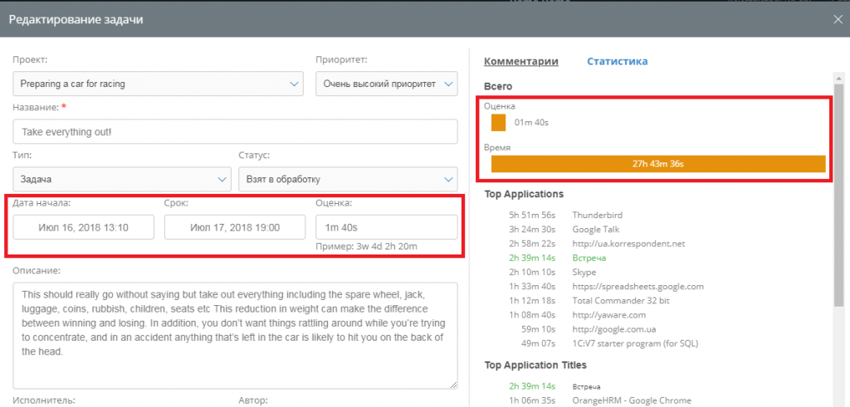The image size is (850, 407).
Task: Click the orange estimate bar swatch
Action: click(498, 123)
